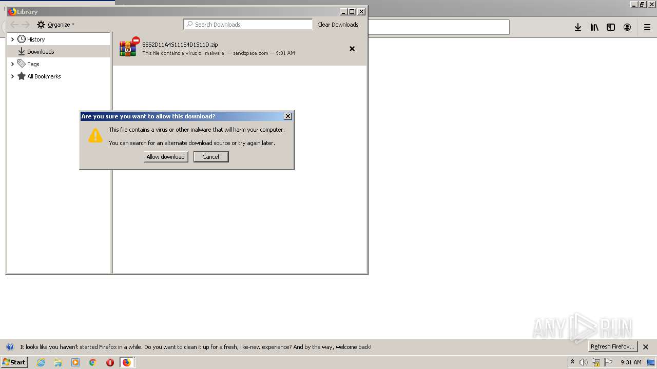Expand the History tree item
The image size is (657, 369).
tap(12, 39)
